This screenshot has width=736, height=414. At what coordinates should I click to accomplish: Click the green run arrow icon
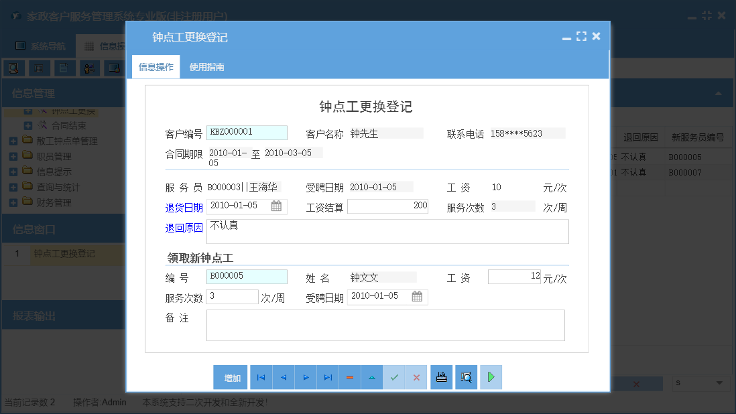tap(490, 377)
